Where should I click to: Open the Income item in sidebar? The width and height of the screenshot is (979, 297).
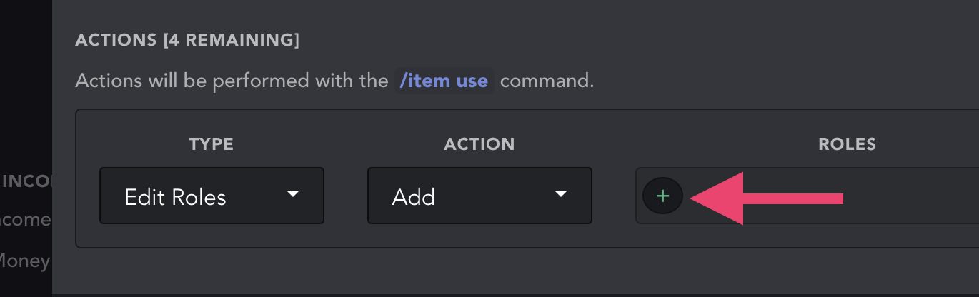point(26,220)
